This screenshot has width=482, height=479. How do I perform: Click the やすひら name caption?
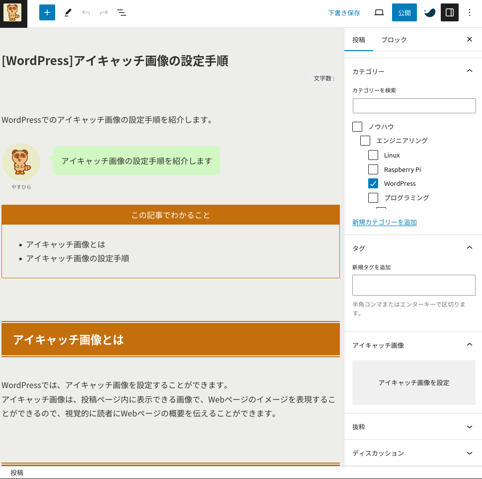click(21, 187)
